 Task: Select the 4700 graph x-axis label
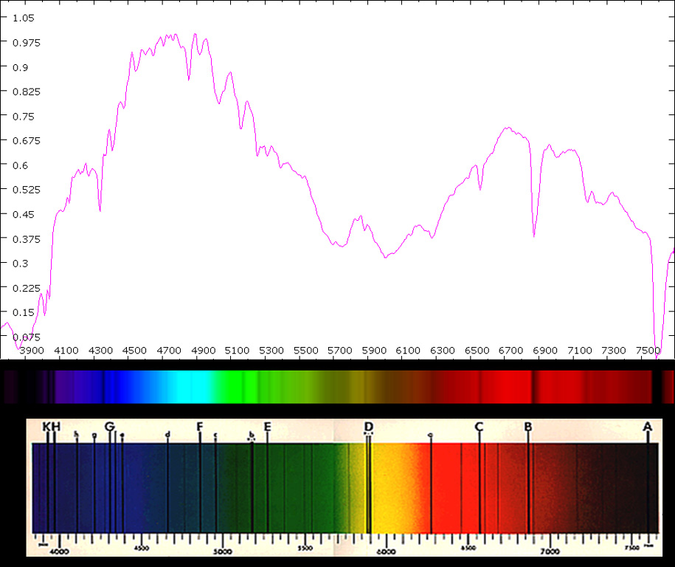(x=169, y=351)
